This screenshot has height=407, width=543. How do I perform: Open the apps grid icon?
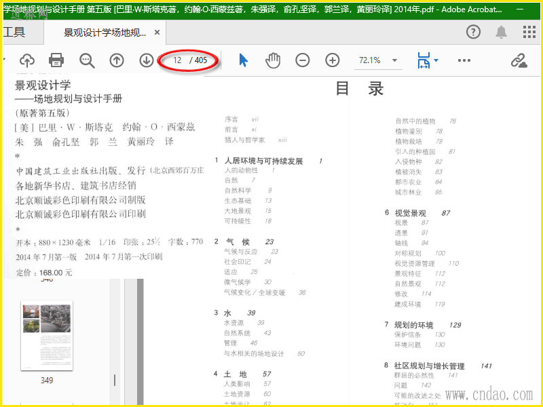529,32
